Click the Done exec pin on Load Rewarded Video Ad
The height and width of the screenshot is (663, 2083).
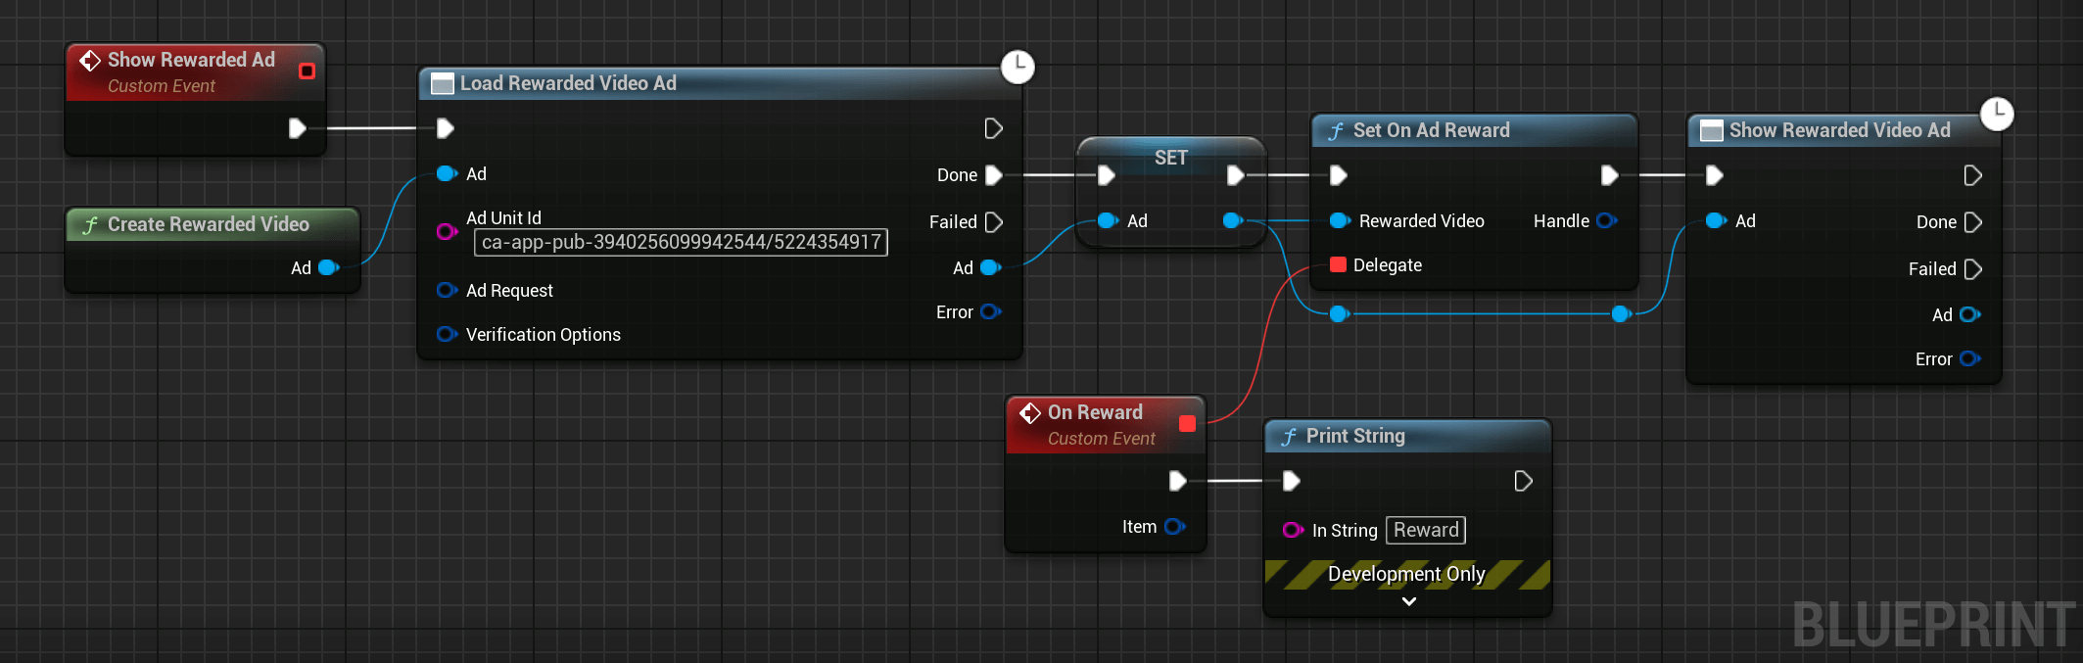pos(993,175)
